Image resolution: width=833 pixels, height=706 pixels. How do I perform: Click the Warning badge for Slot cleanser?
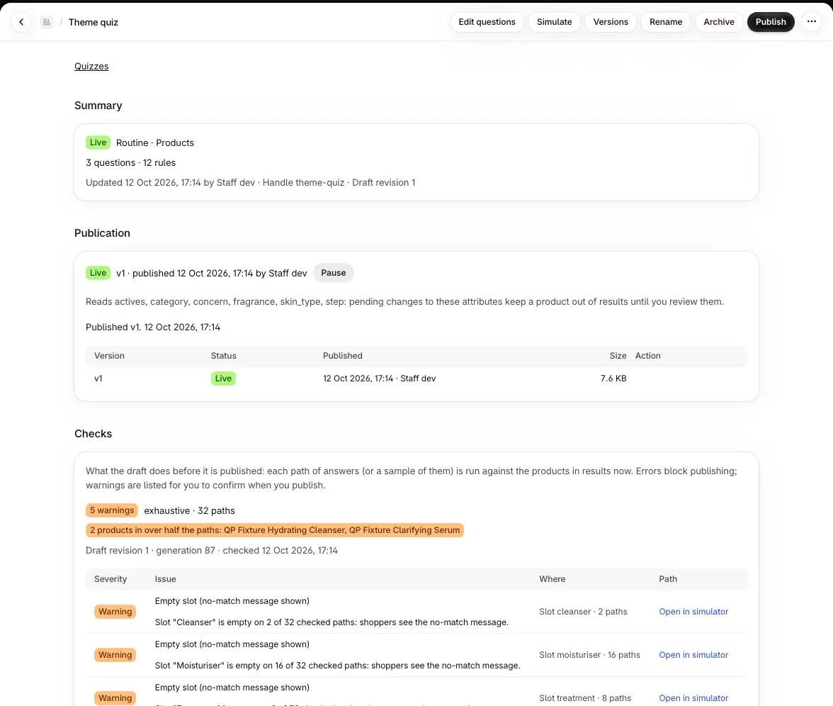click(115, 611)
